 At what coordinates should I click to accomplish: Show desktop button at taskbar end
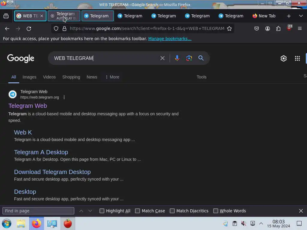299,223
